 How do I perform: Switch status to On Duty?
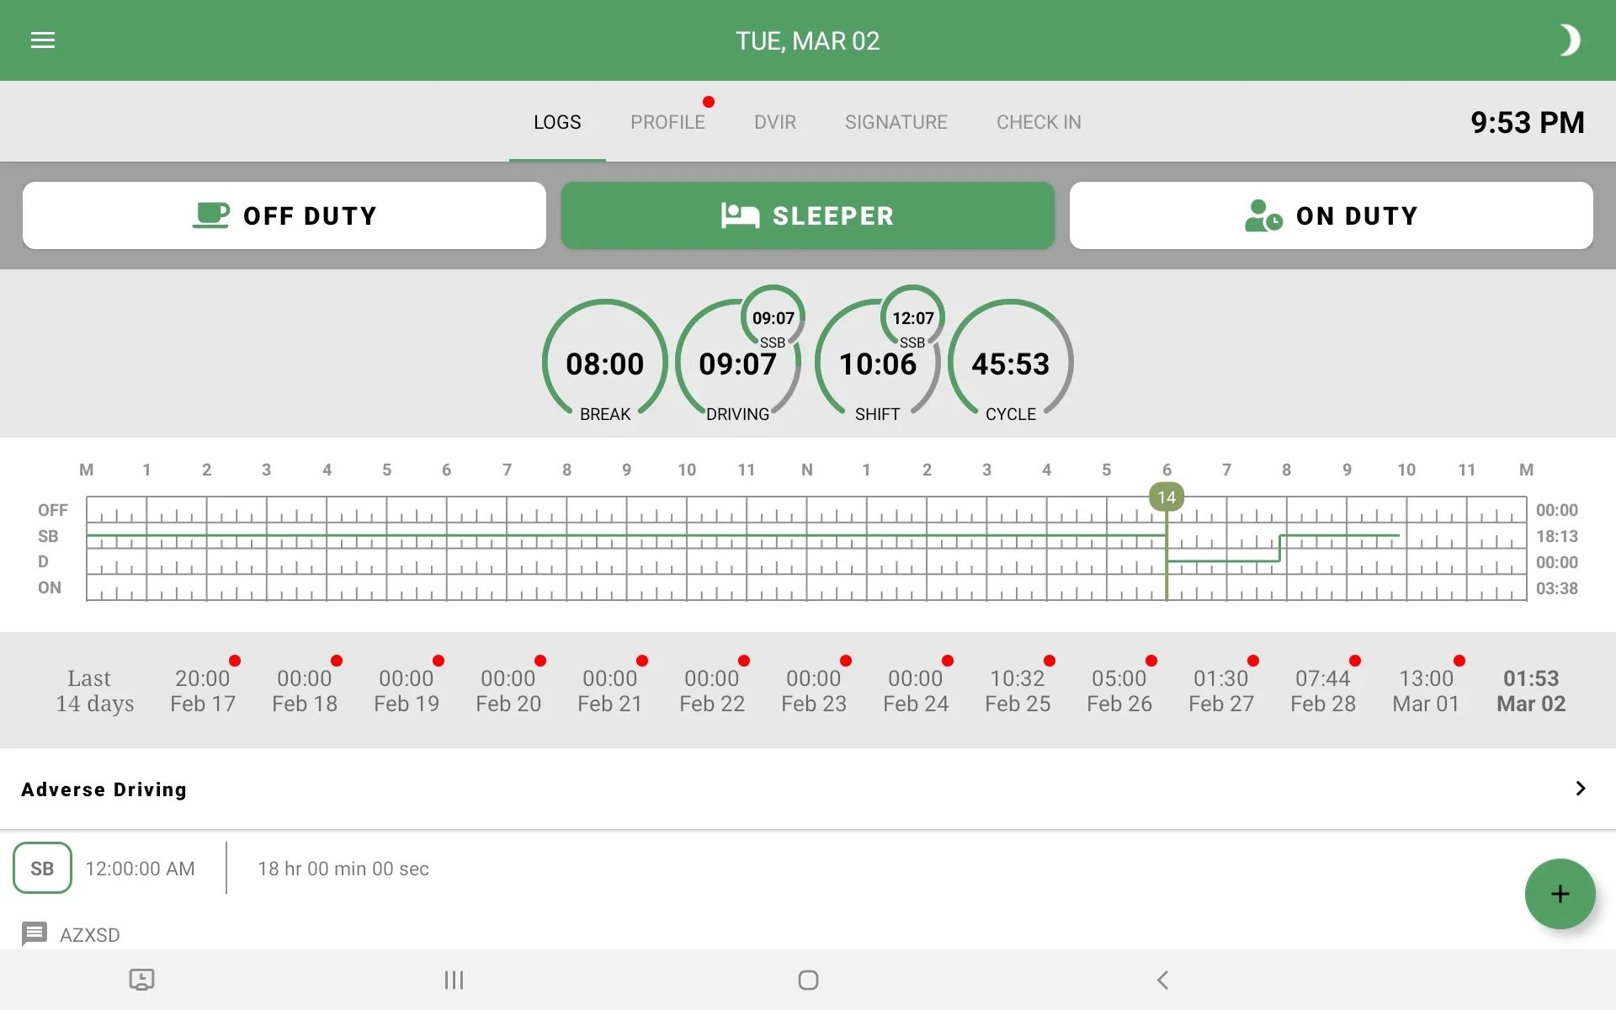click(1331, 215)
